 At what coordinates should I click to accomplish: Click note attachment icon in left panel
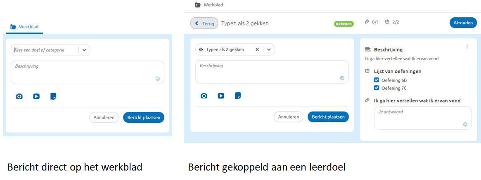tap(53, 96)
